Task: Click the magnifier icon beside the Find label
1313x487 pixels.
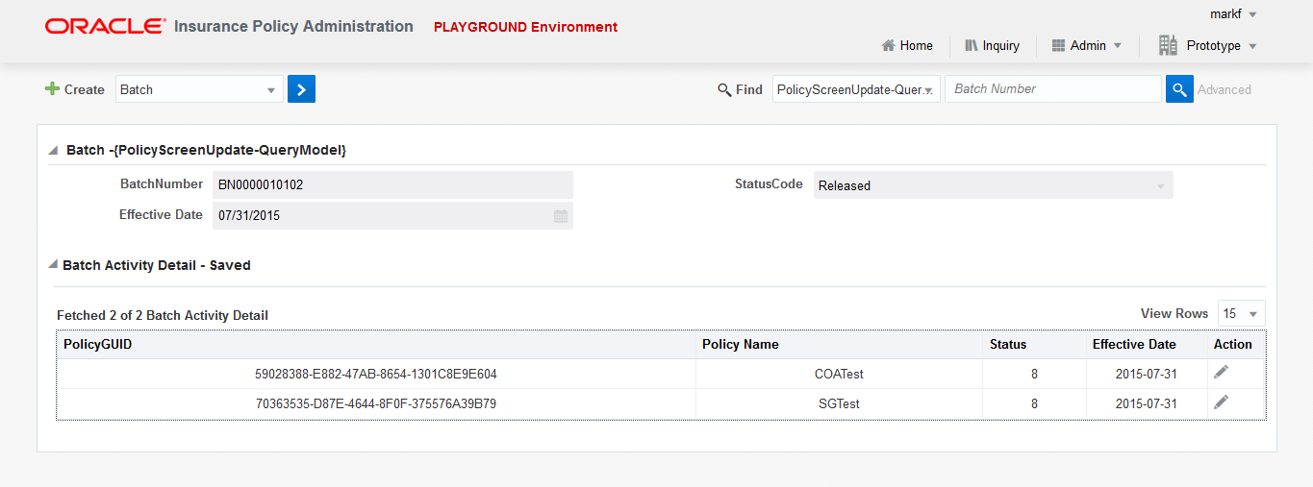Action: (x=724, y=89)
